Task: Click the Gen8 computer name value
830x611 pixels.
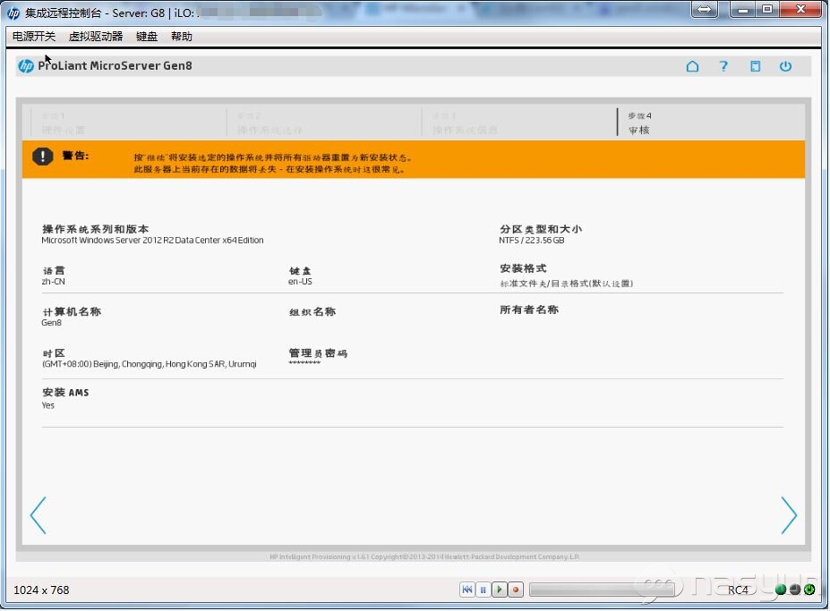Action: click(51, 323)
